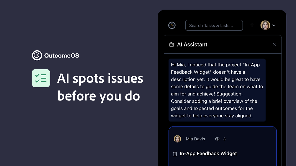Image resolution: width=296 pixels, height=166 pixels.
Task: Click the AI message about missing description
Action: [x=217, y=90]
